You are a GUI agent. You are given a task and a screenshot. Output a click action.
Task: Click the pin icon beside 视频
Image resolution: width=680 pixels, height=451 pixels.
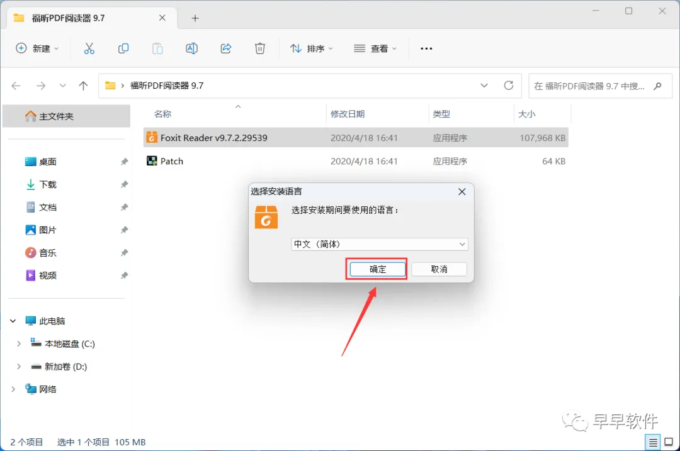tap(125, 276)
